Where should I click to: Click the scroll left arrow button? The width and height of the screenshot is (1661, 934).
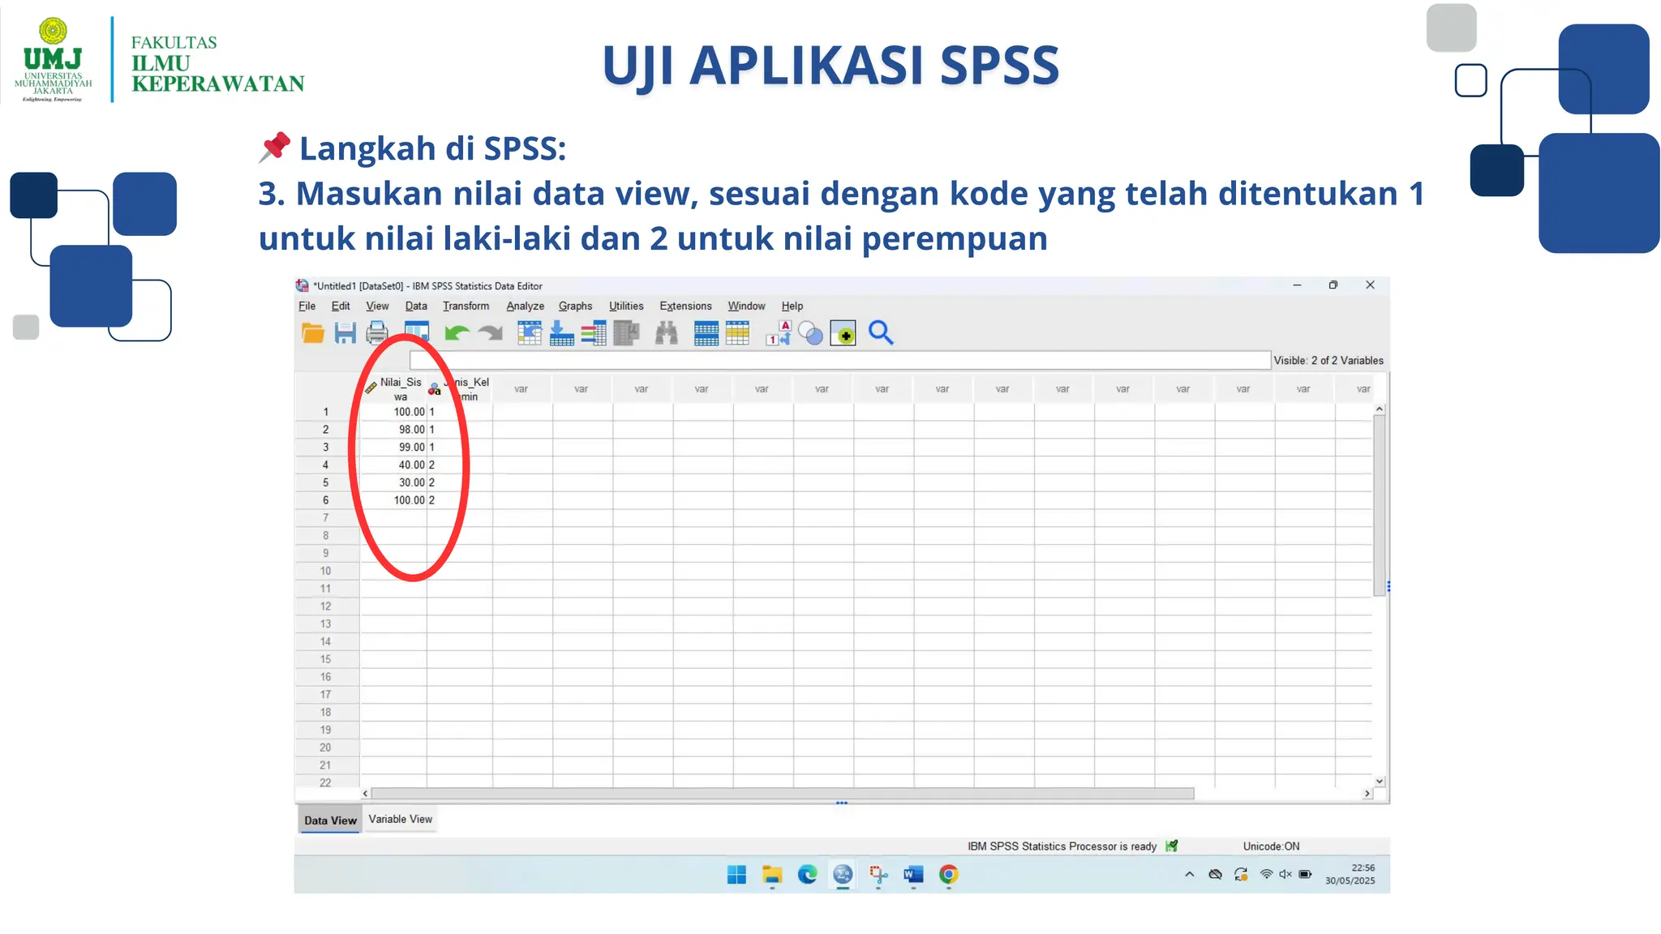click(366, 794)
